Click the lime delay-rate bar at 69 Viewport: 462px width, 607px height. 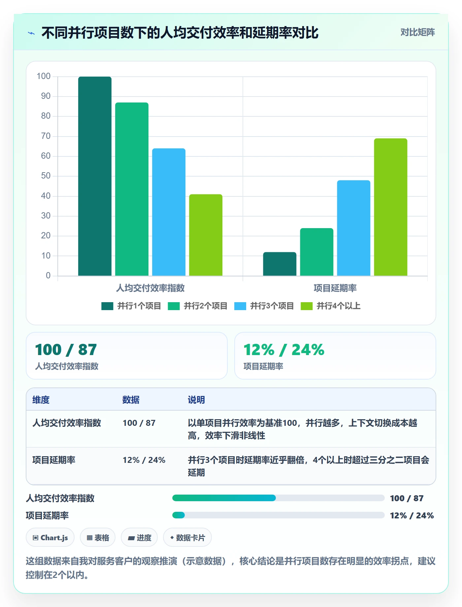390,207
